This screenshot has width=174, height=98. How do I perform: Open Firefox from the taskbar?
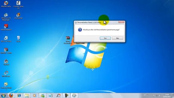pyautogui.click(x=11, y=96)
